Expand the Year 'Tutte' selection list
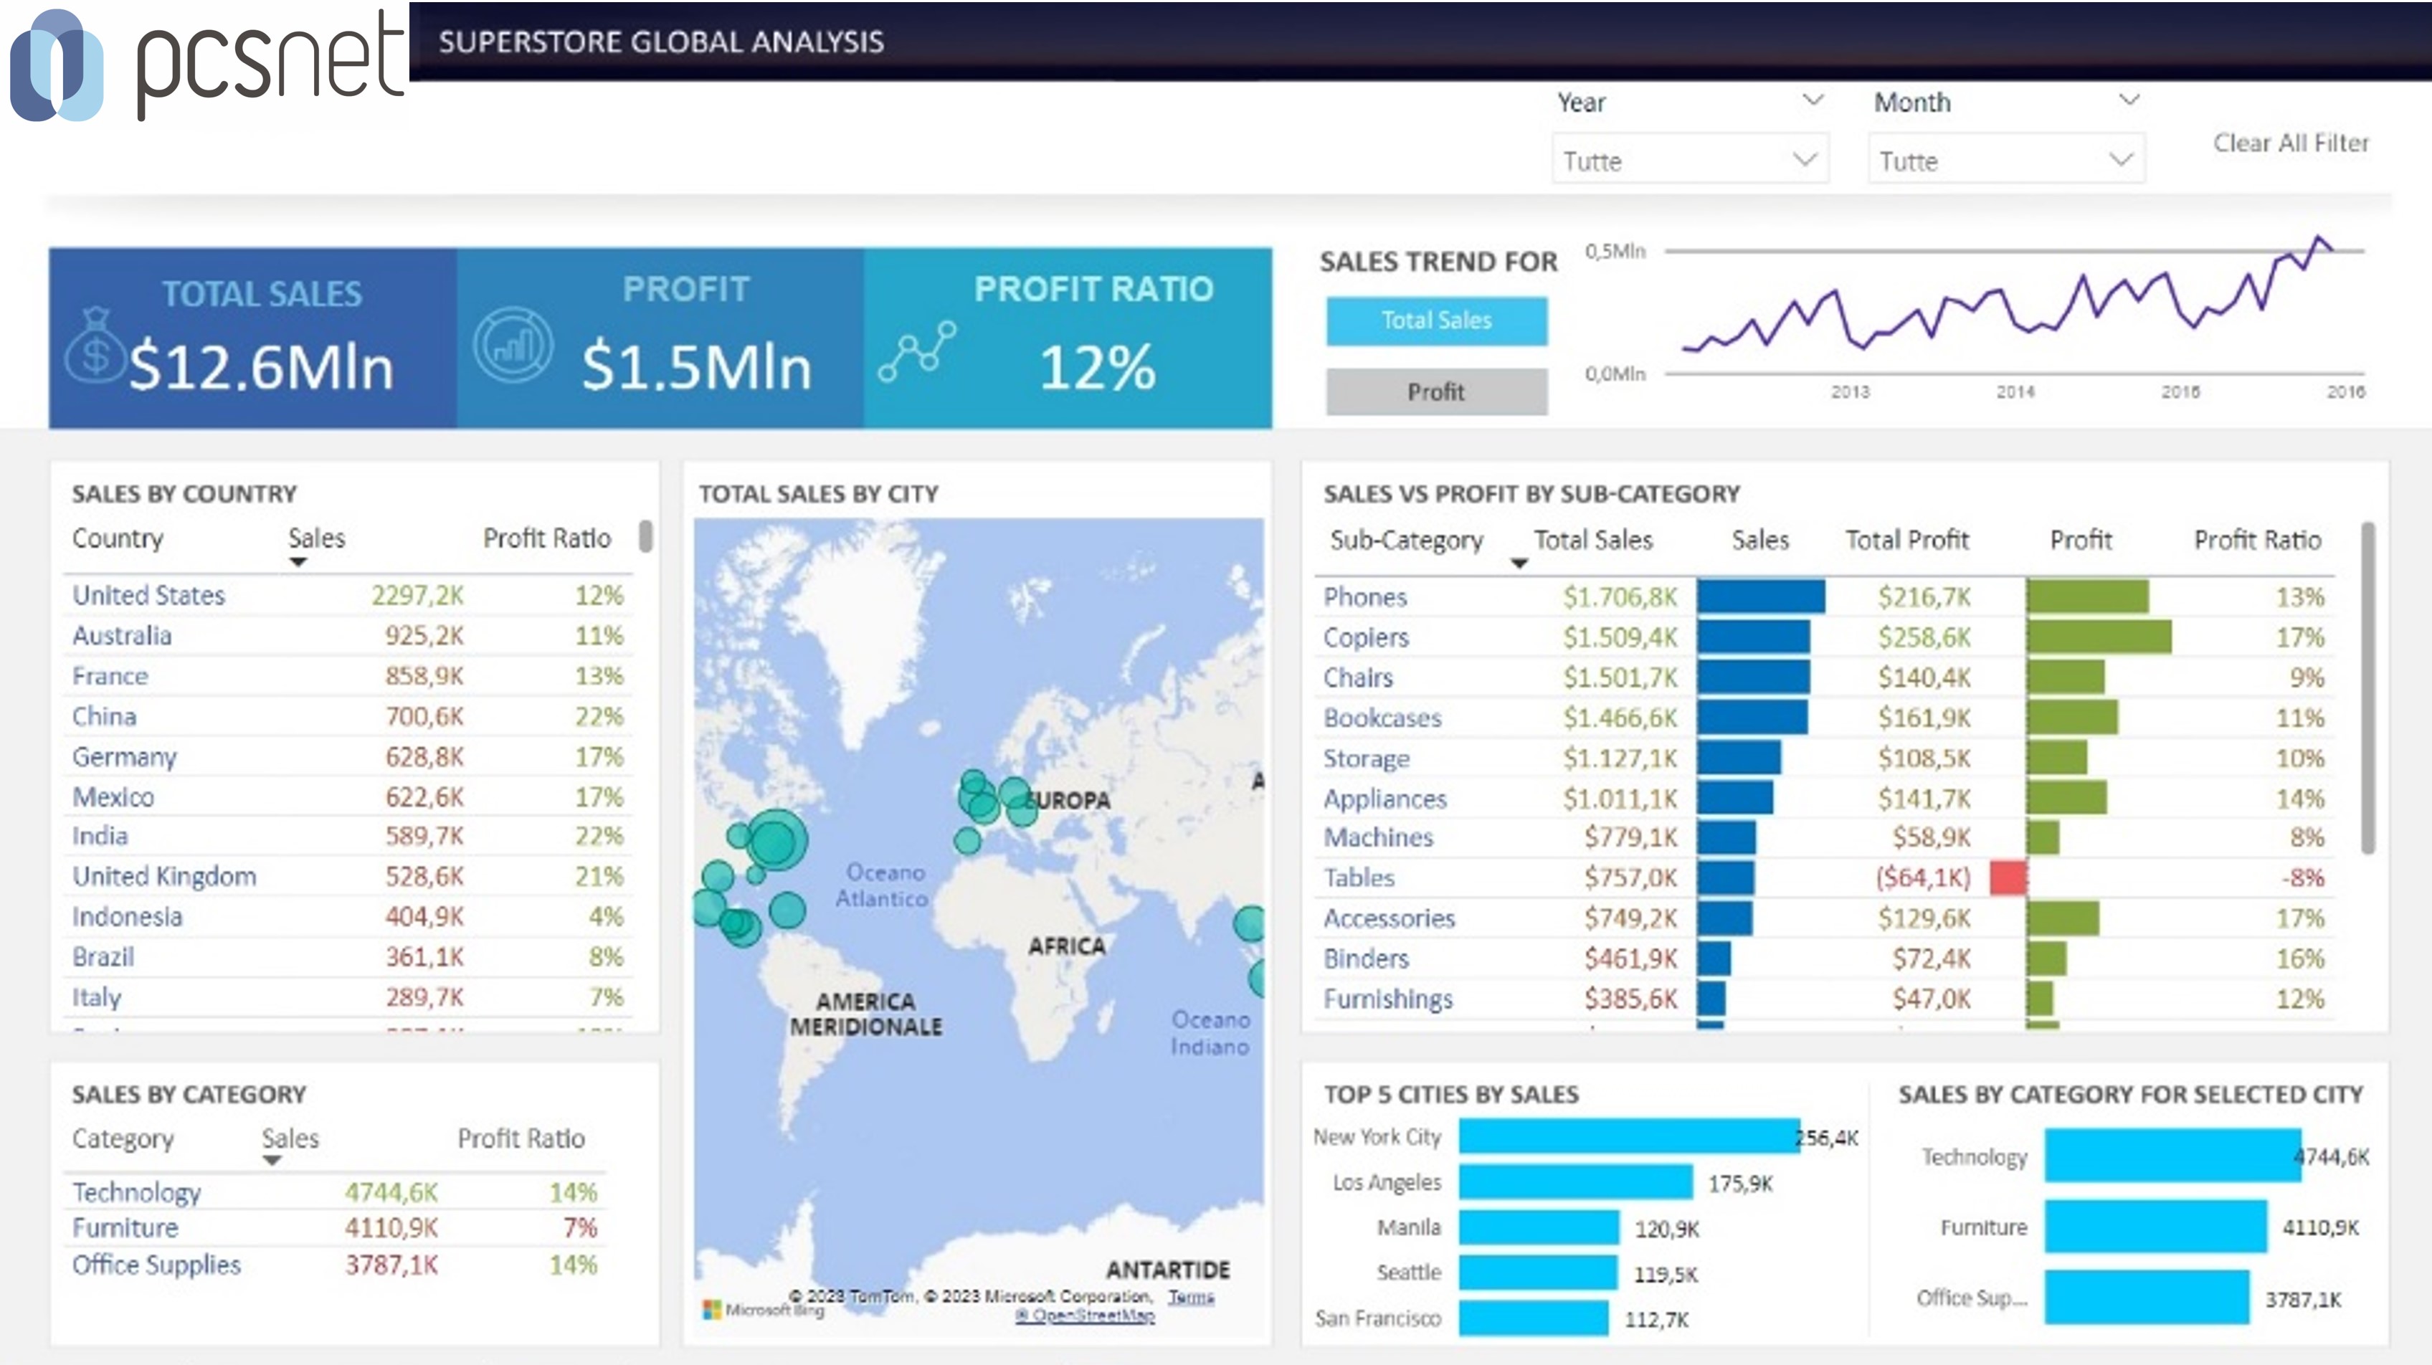 click(x=1811, y=161)
